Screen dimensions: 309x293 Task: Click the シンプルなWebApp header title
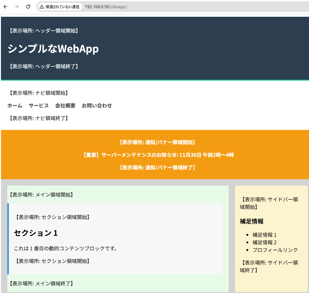(53, 49)
